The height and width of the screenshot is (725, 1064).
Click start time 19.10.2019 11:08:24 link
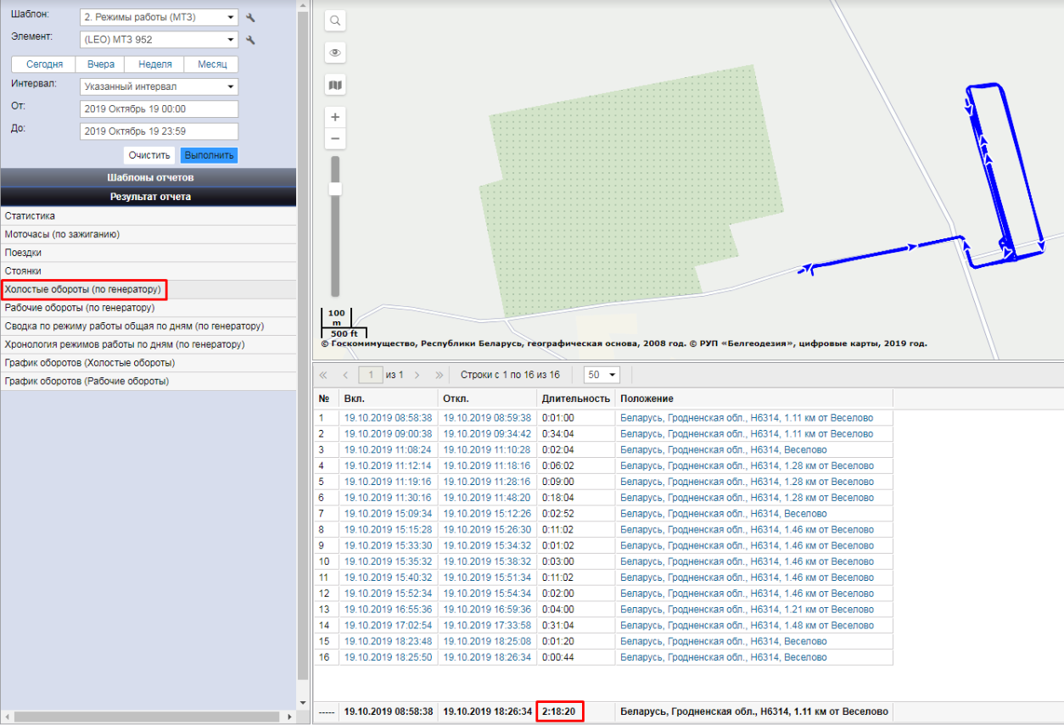coord(389,449)
